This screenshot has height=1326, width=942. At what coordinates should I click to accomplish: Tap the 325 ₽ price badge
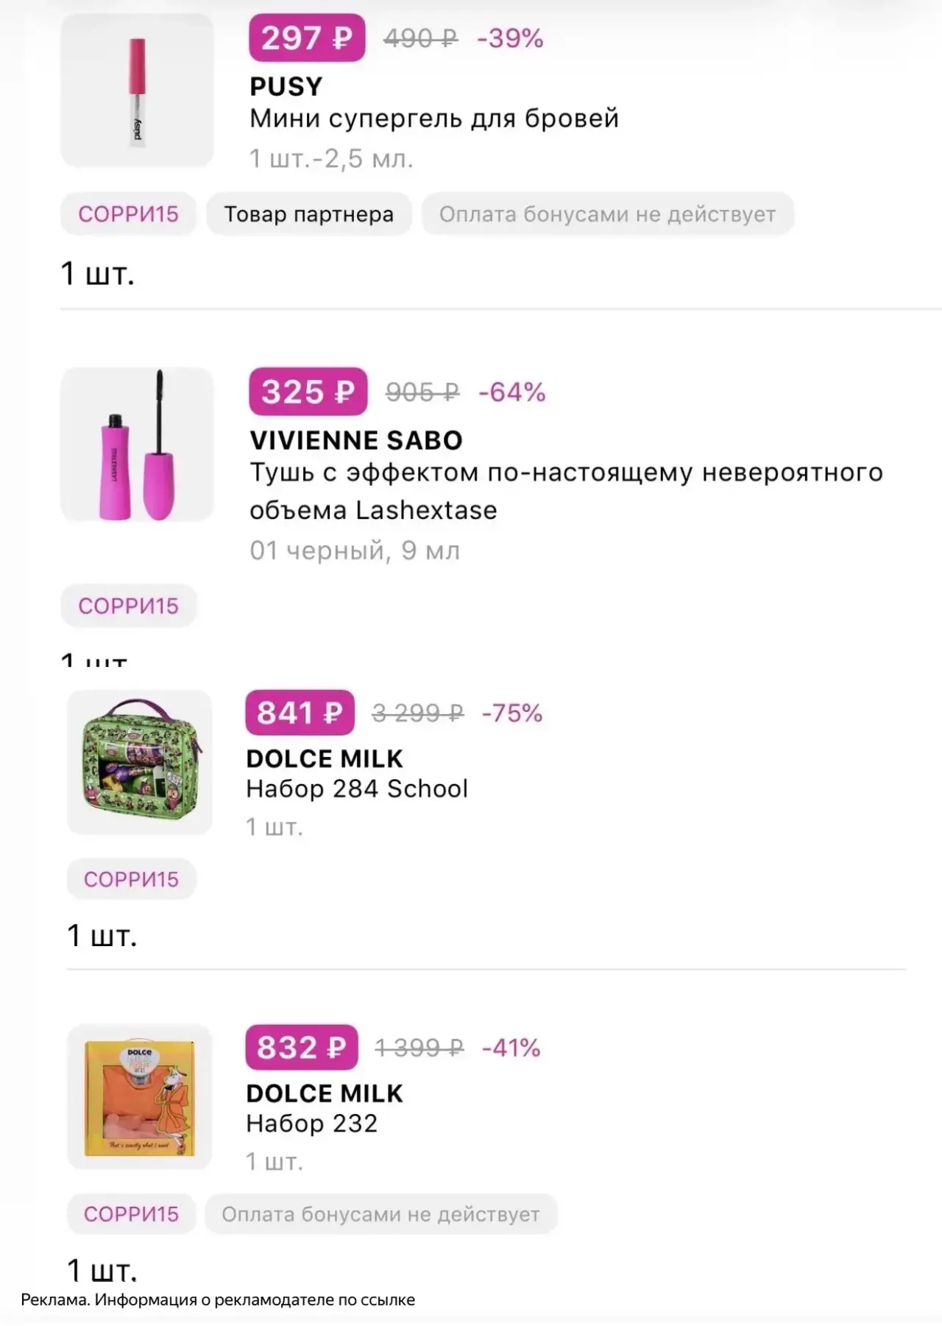(x=308, y=392)
